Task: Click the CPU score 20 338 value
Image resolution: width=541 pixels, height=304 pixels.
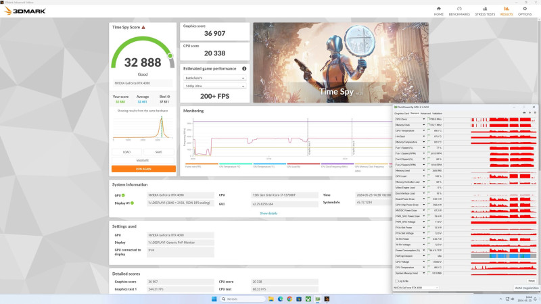Action: coord(214,53)
